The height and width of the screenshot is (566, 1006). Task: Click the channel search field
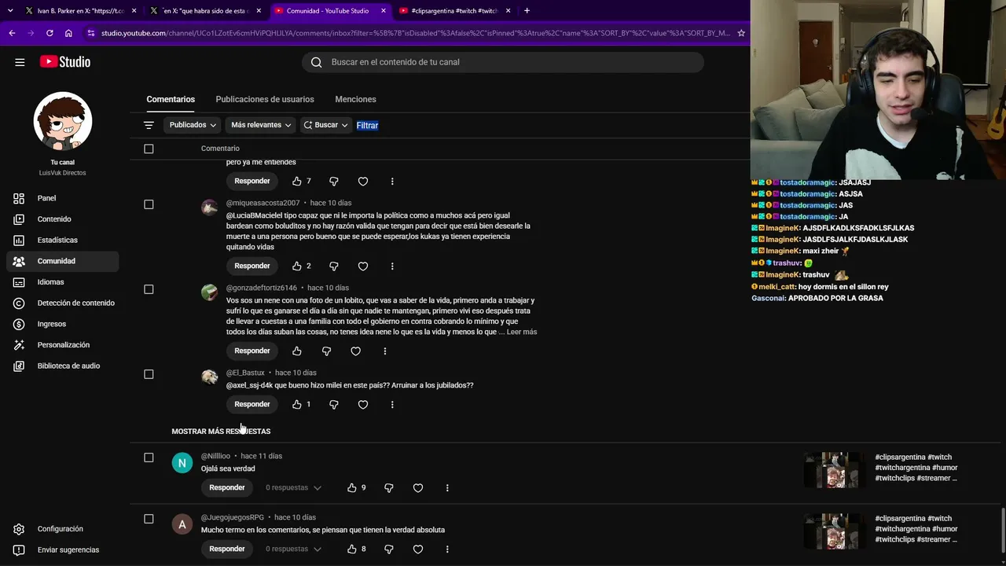pos(503,62)
